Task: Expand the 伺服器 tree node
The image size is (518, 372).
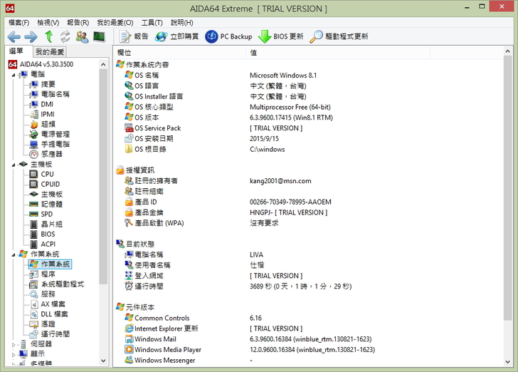Action: point(13,344)
